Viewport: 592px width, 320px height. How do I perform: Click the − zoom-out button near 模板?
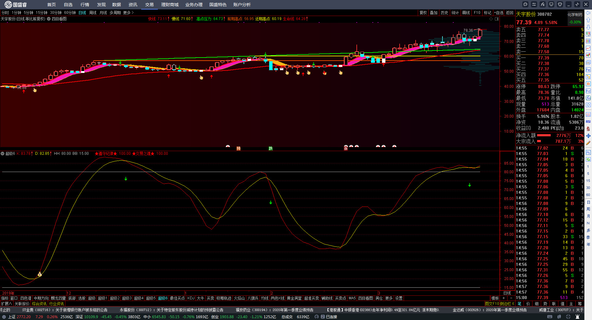(x=511, y=298)
